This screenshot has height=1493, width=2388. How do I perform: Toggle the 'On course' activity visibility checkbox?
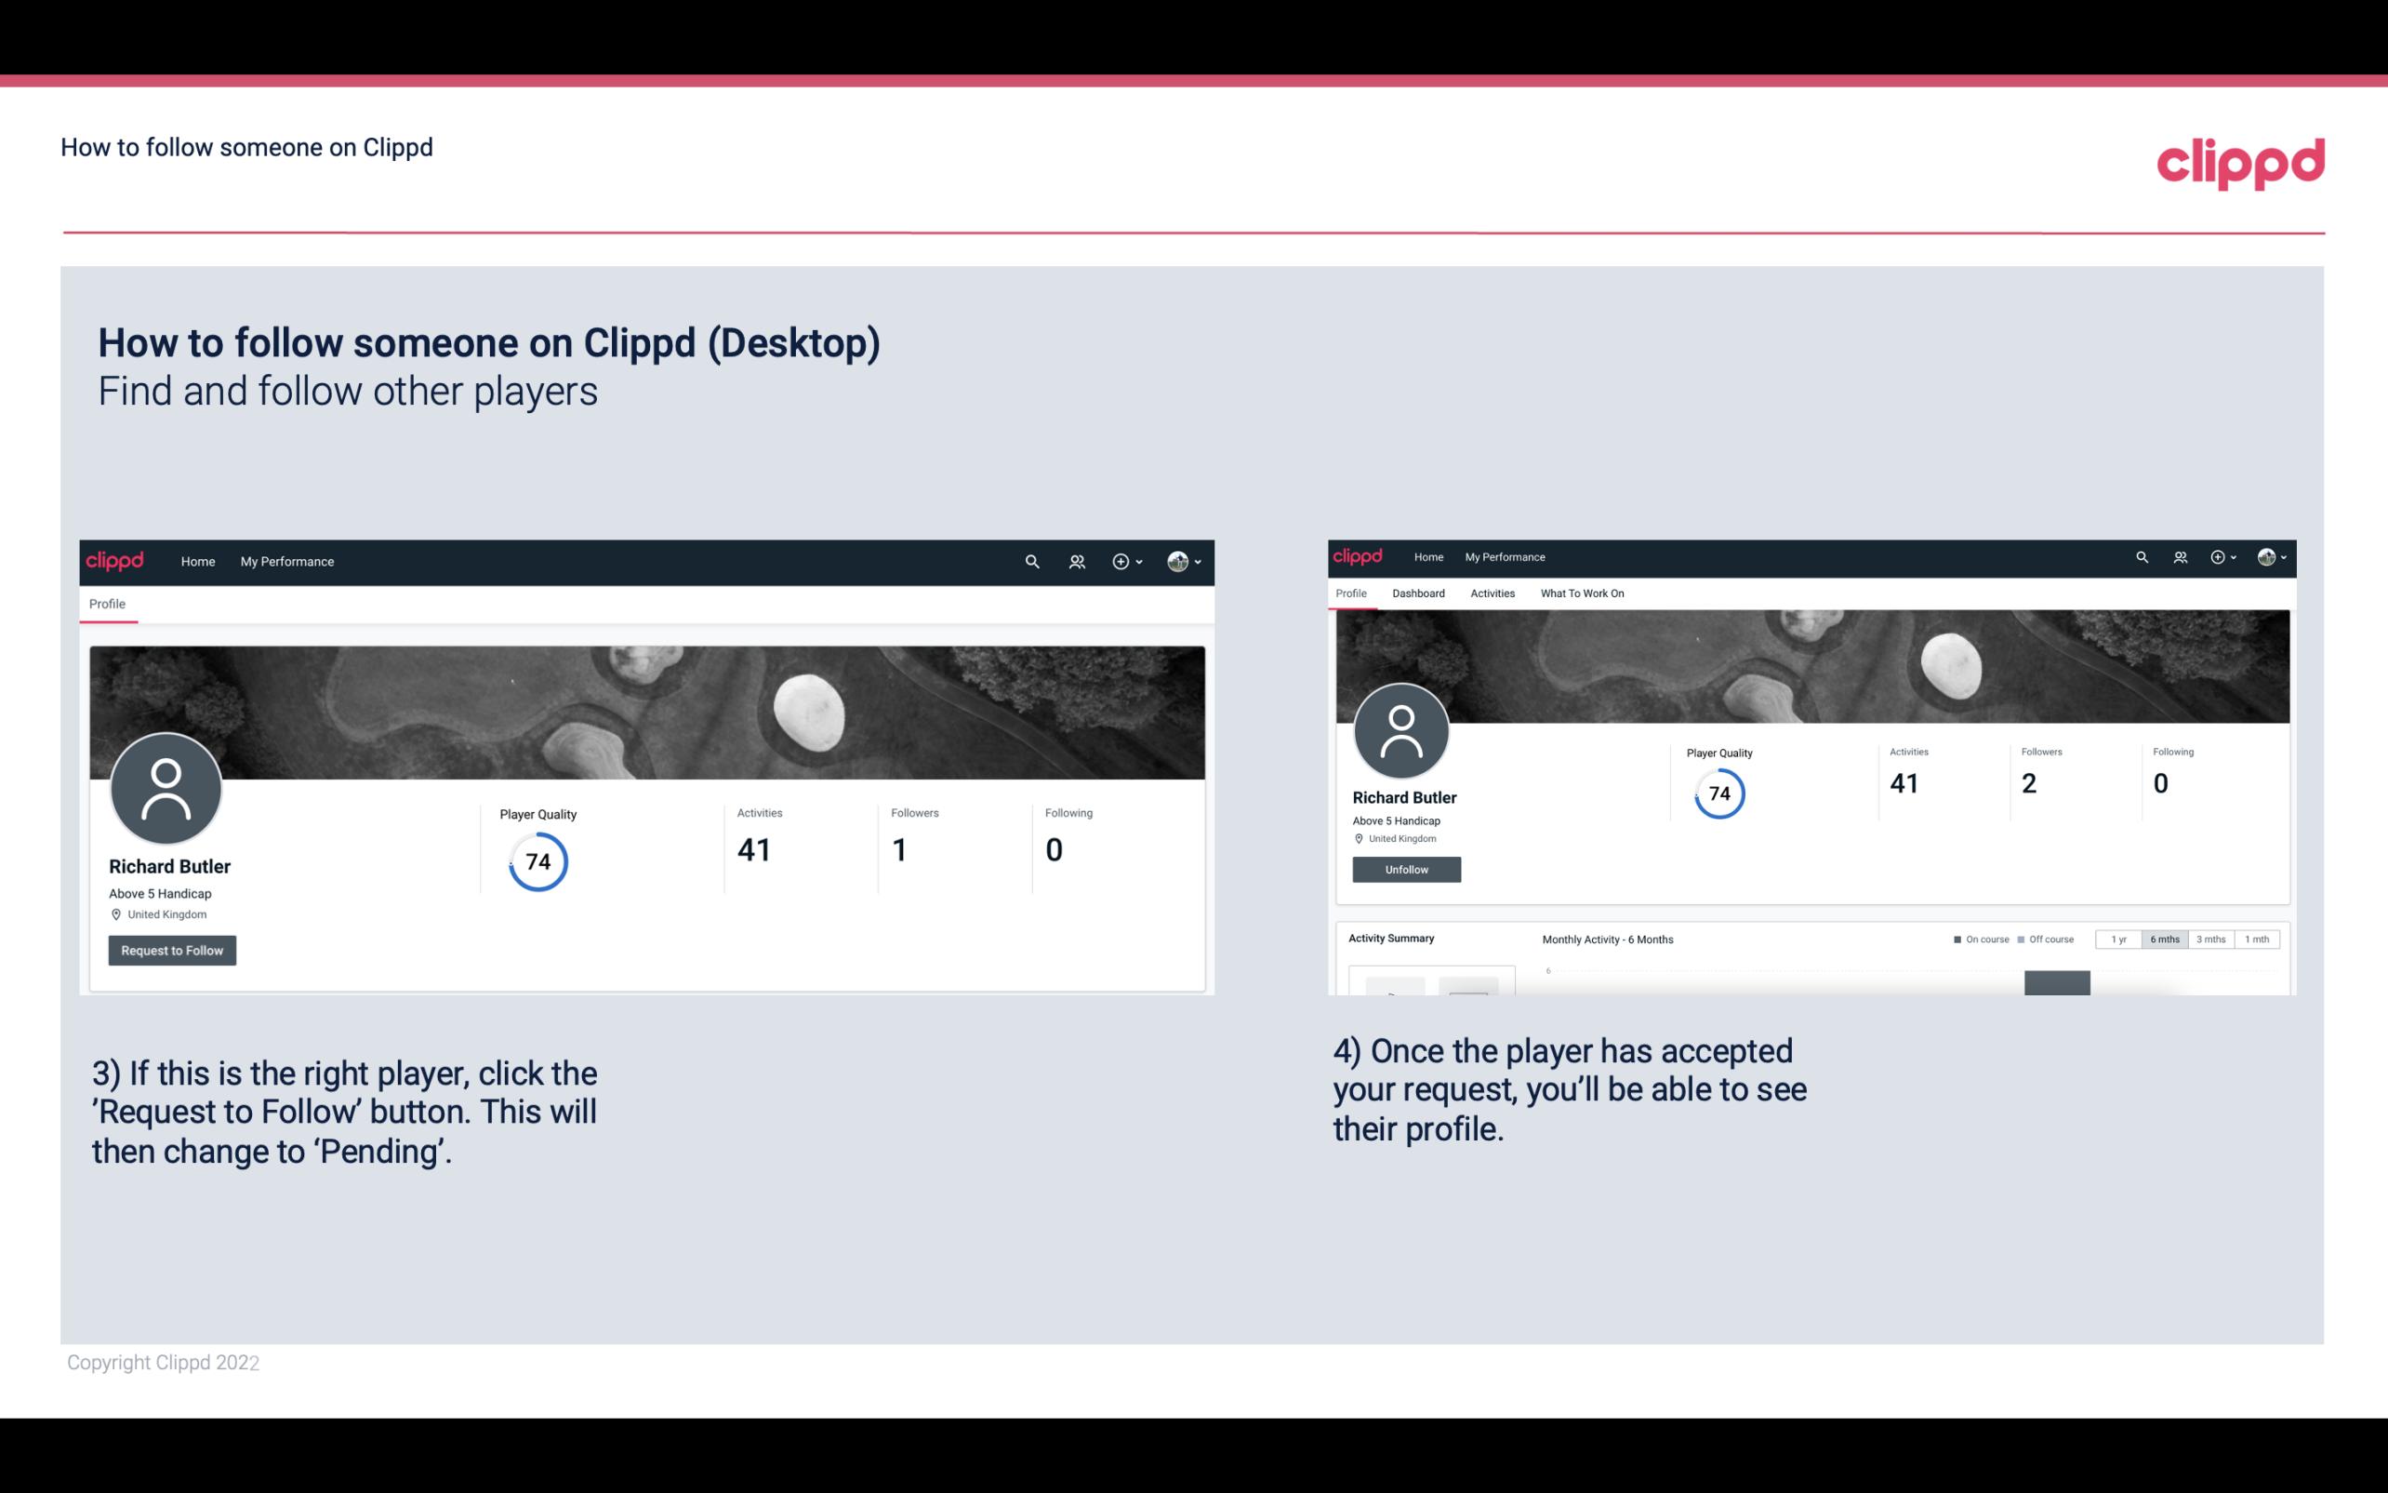[1955, 940]
